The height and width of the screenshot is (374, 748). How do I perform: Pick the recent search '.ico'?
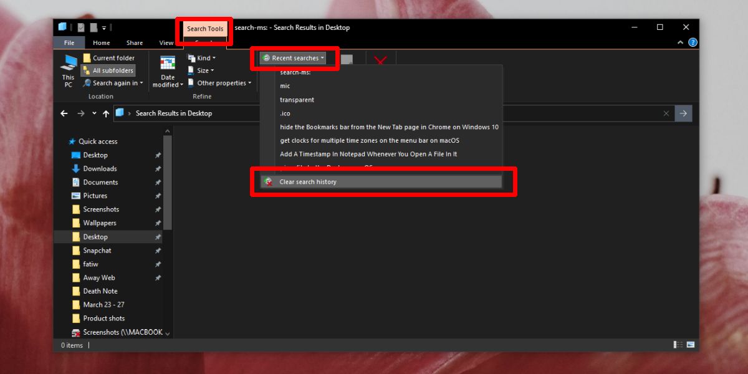point(285,113)
